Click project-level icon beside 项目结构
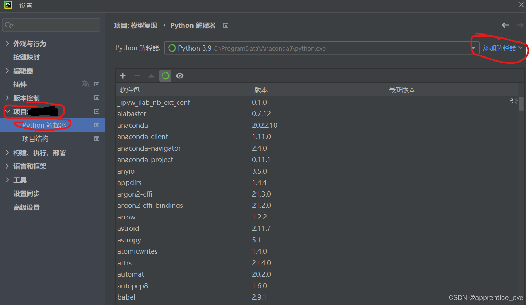 (x=97, y=139)
